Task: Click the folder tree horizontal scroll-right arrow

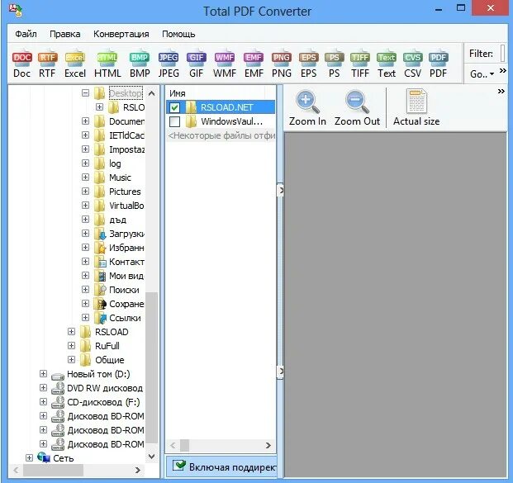Action: tap(138, 470)
